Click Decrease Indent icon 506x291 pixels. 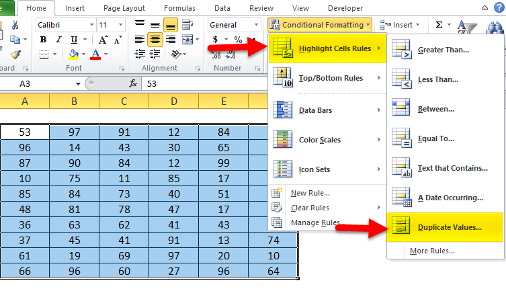140,54
